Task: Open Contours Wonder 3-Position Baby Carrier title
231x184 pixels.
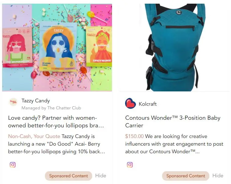Action: pos(173,122)
